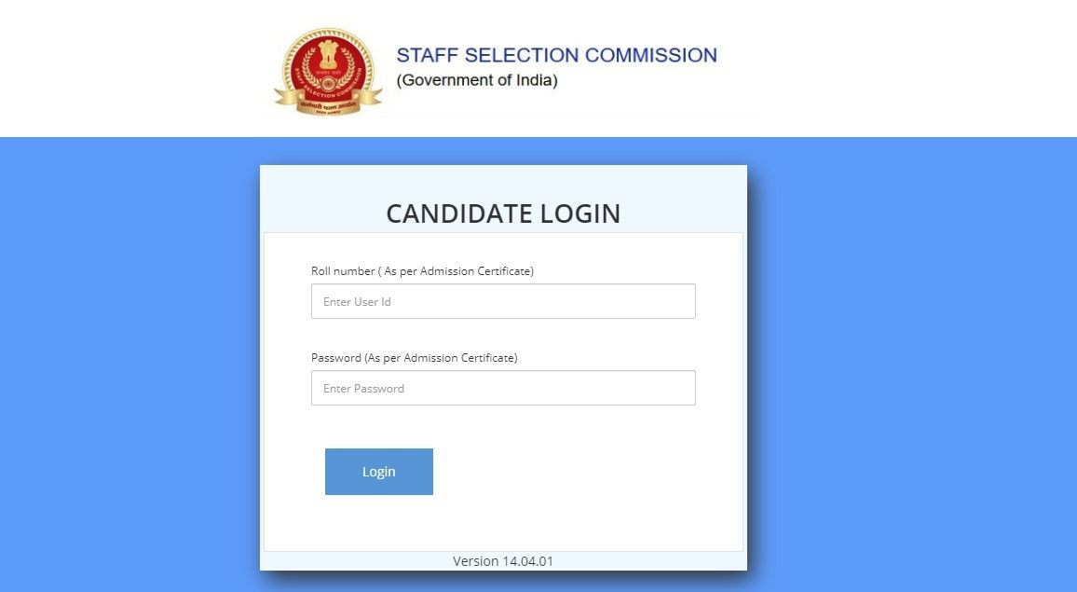Focus the Enter User Id field
This screenshot has width=1077, height=592.
tap(503, 301)
